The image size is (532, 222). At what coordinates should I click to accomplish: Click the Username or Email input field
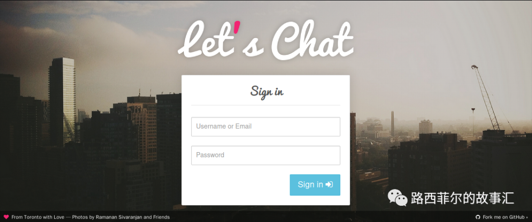(266, 127)
